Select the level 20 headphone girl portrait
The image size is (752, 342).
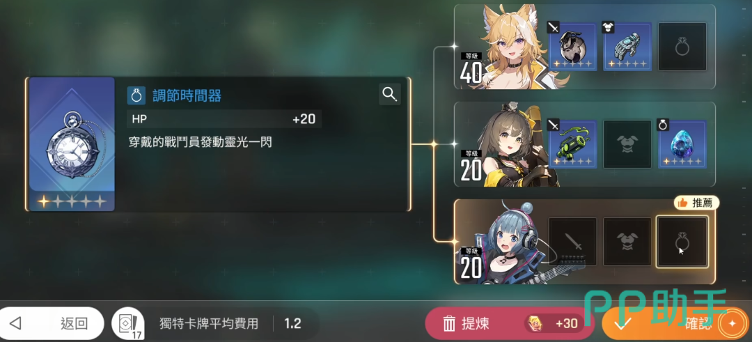click(x=508, y=242)
